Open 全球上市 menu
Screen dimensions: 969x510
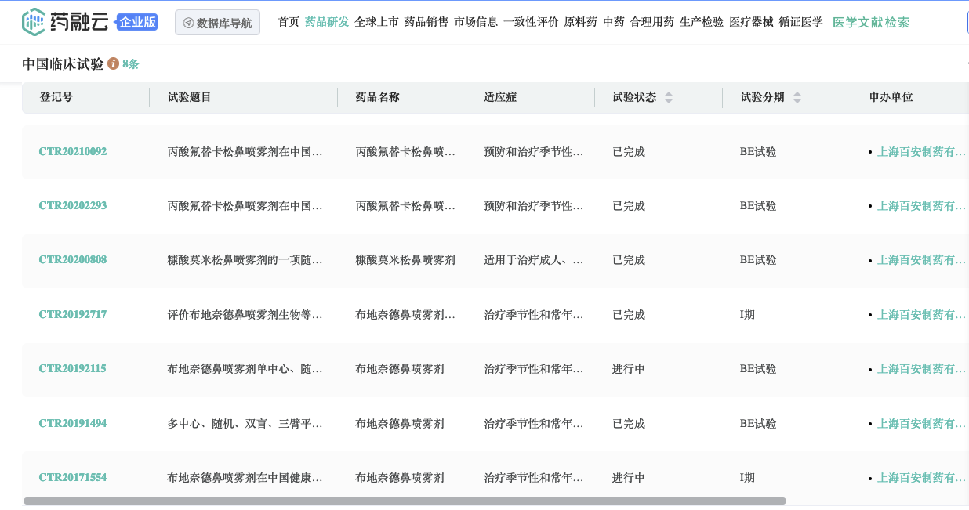[376, 22]
